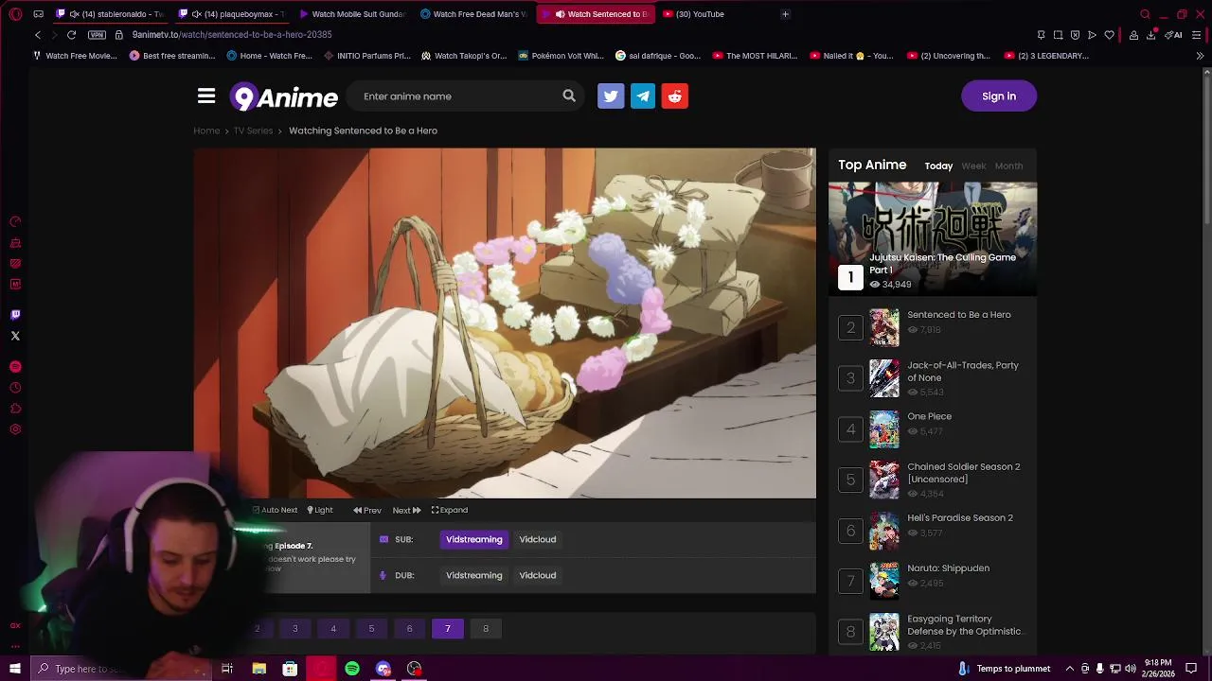Open Naruto: Shippuden entry
This screenshot has width=1212, height=681.
pos(948,568)
